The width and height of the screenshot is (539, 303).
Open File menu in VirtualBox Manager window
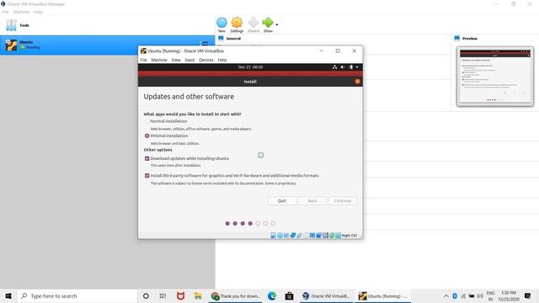point(6,12)
